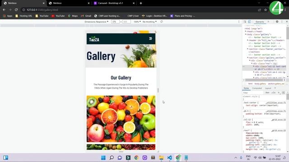Collapse the section gallery_section node

[x=247, y=58]
